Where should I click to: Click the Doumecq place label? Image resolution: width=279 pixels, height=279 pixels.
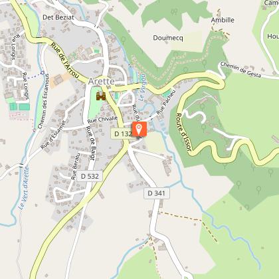coord(168,38)
